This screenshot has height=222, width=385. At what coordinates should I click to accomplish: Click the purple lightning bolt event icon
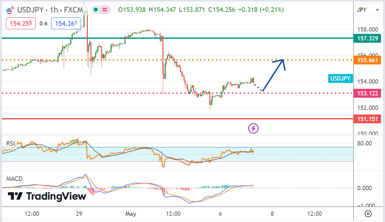click(x=253, y=128)
